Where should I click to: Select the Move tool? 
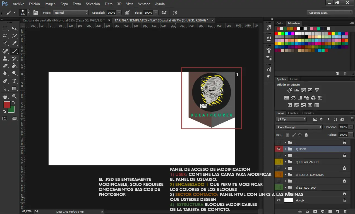pos(14,28)
